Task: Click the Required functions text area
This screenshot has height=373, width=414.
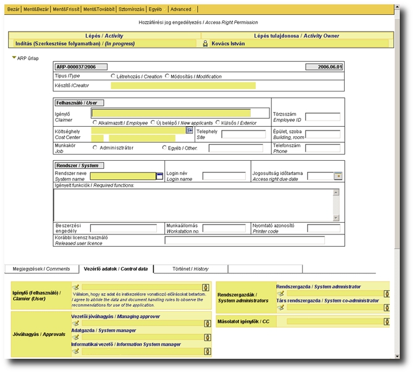Action: point(193,205)
